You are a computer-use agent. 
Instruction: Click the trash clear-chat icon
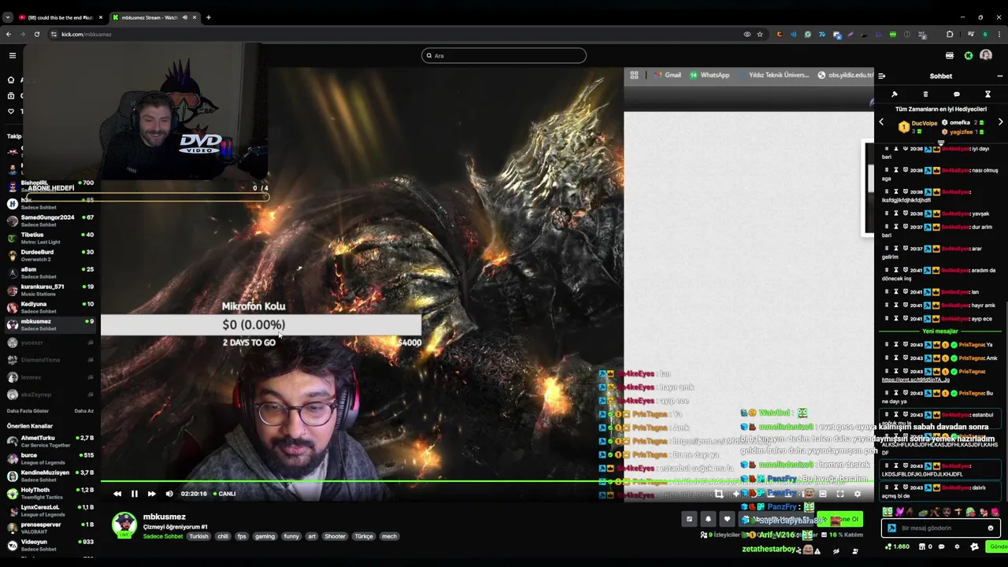(925, 94)
